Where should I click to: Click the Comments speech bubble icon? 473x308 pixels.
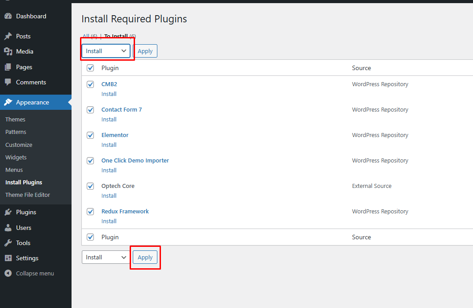(x=8, y=82)
